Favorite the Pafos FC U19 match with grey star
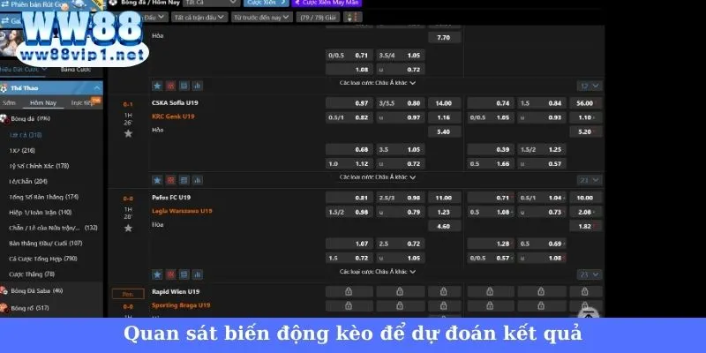 (128, 229)
